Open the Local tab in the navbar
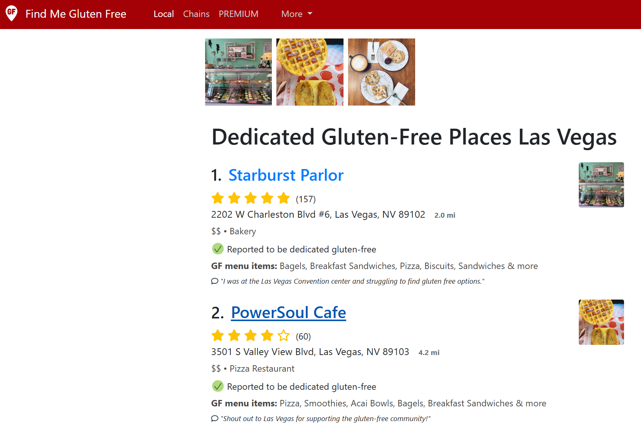 [x=164, y=14]
